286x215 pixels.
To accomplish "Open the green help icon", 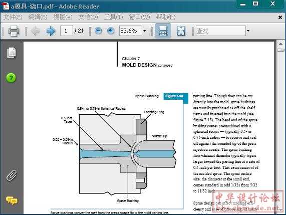I will 11,78.
